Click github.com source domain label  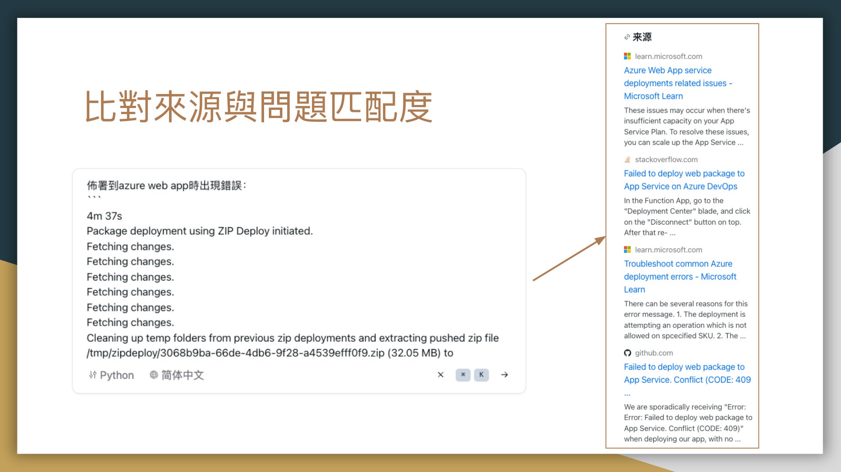(654, 353)
